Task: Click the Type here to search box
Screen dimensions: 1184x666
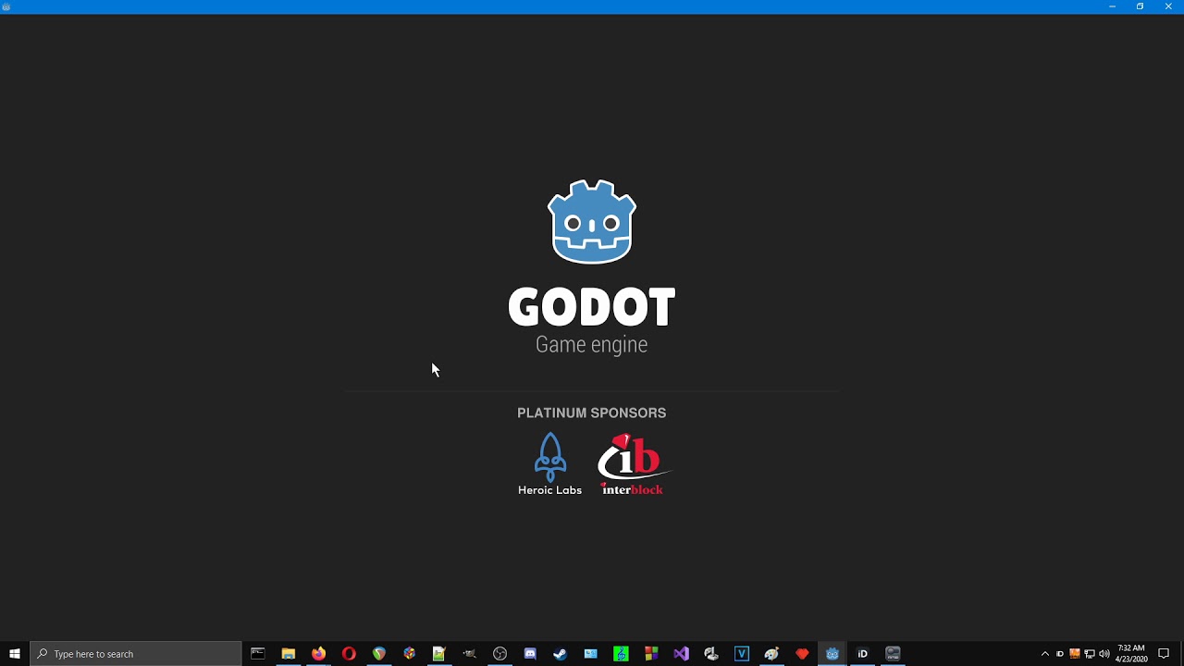Action: 136,654
